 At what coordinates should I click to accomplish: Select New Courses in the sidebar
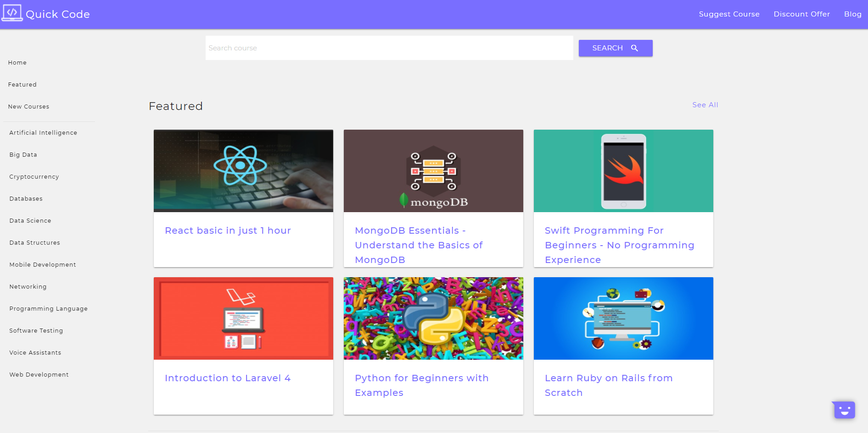click(28, 107)
